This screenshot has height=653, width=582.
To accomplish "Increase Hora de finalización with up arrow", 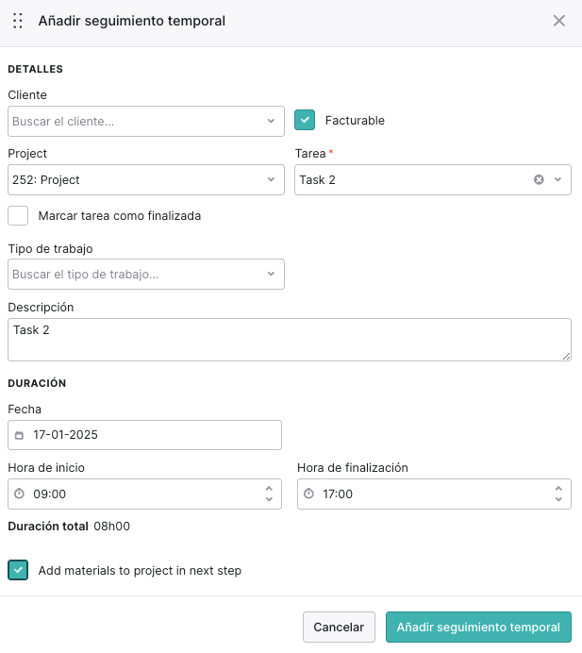I will (558, 489).
